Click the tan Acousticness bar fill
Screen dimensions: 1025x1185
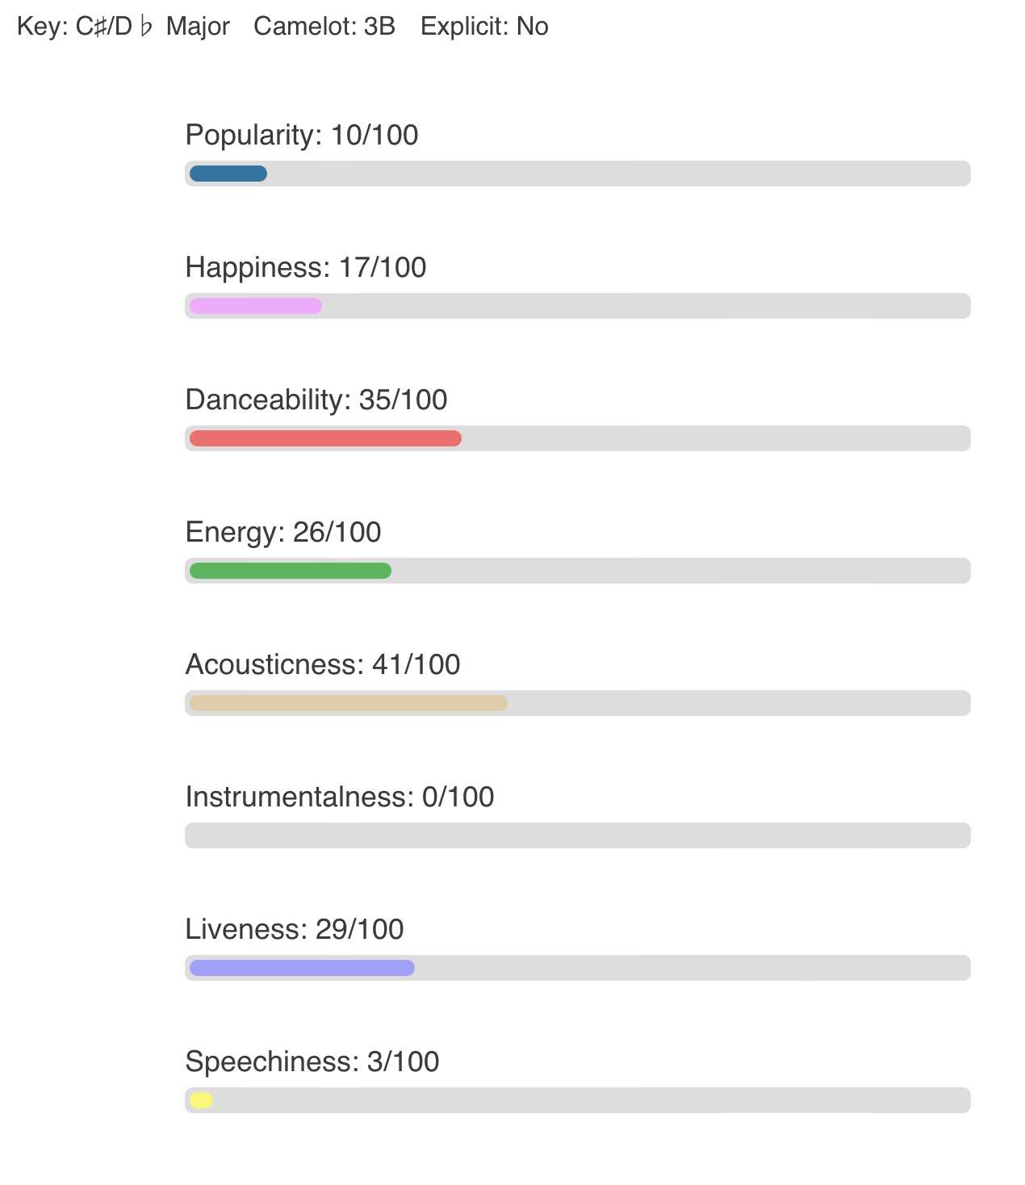point(349,703)
